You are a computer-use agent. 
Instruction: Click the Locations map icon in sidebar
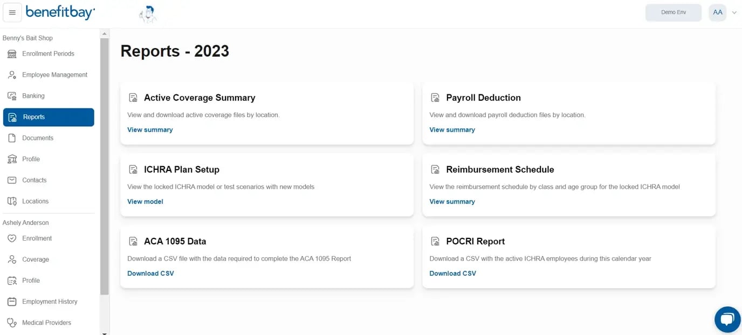pyautogui.click(x=12, y=201)
